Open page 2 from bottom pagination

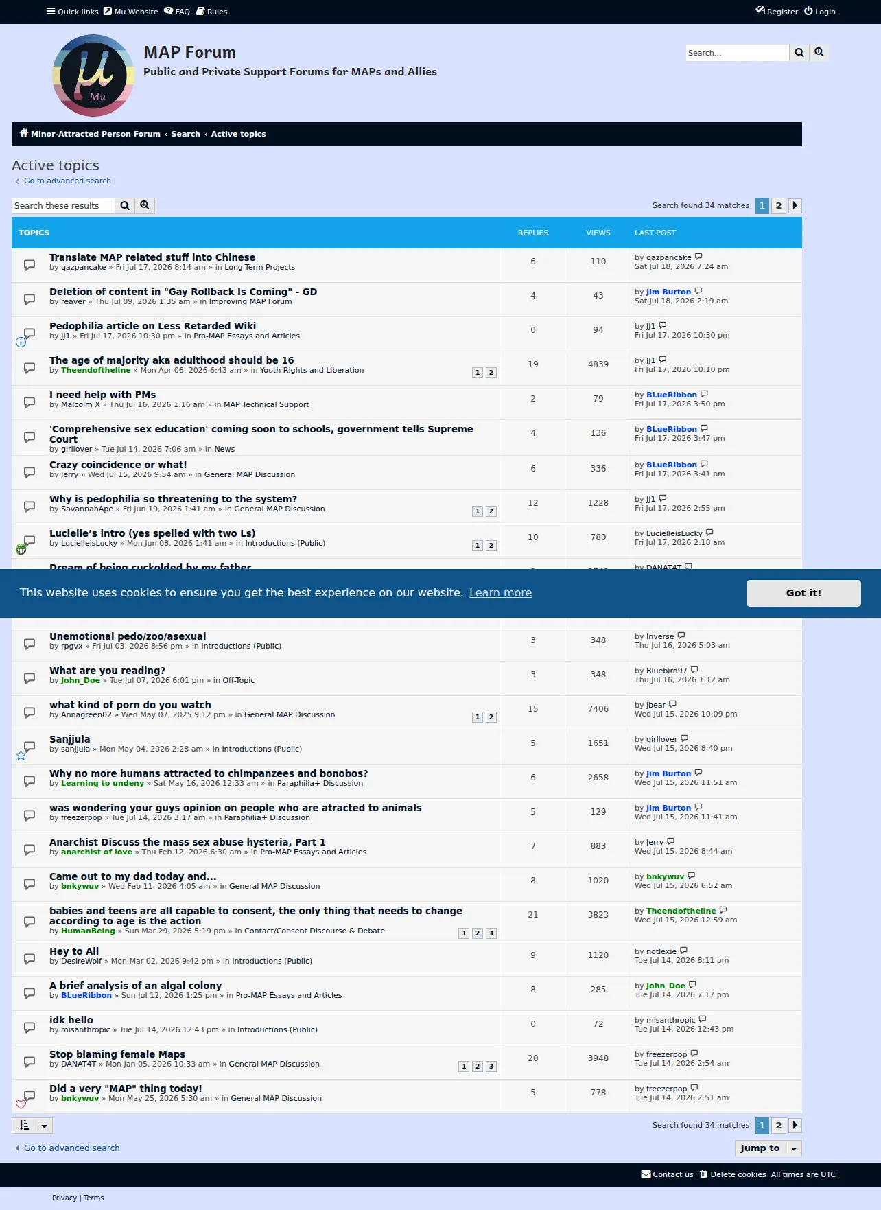point(778,1125)
